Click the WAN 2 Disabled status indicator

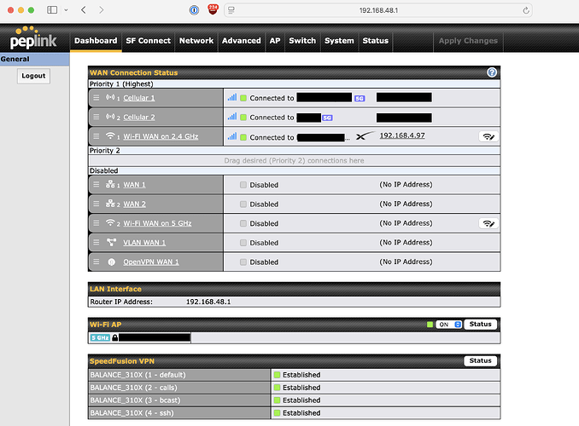click(243, 204)
